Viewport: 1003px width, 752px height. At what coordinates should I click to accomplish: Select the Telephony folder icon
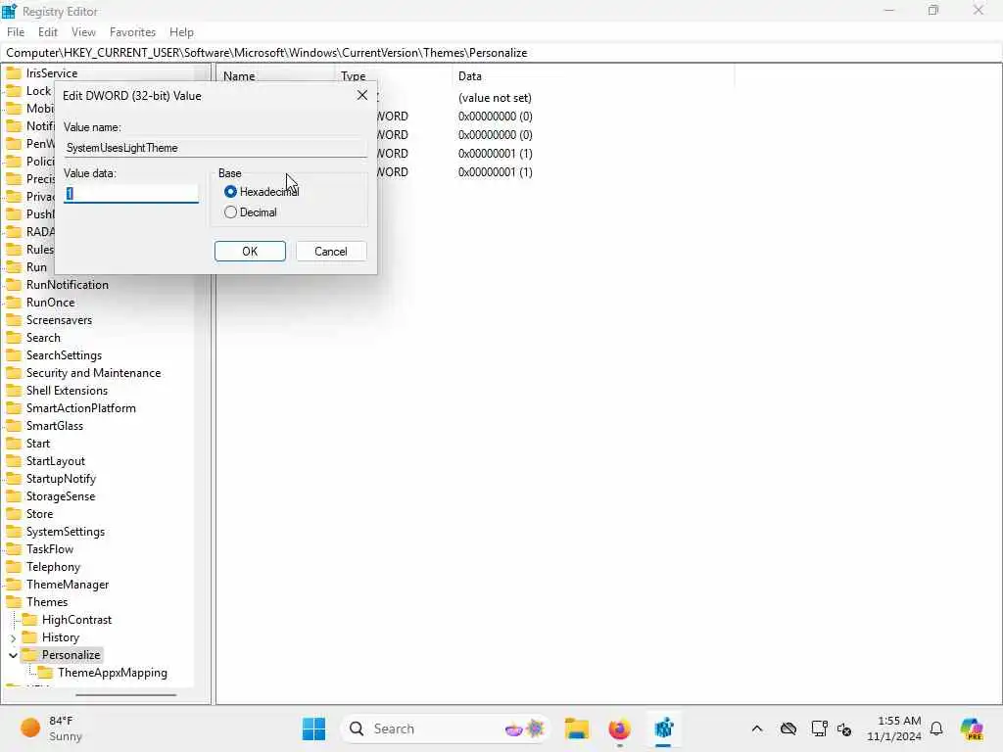pyautogui.click(x=14, y=567)
